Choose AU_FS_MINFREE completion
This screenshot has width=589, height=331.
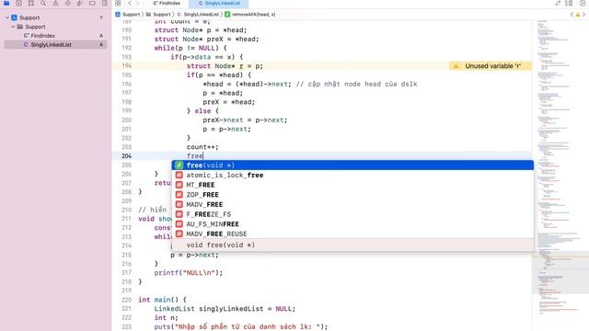[352, 224]
